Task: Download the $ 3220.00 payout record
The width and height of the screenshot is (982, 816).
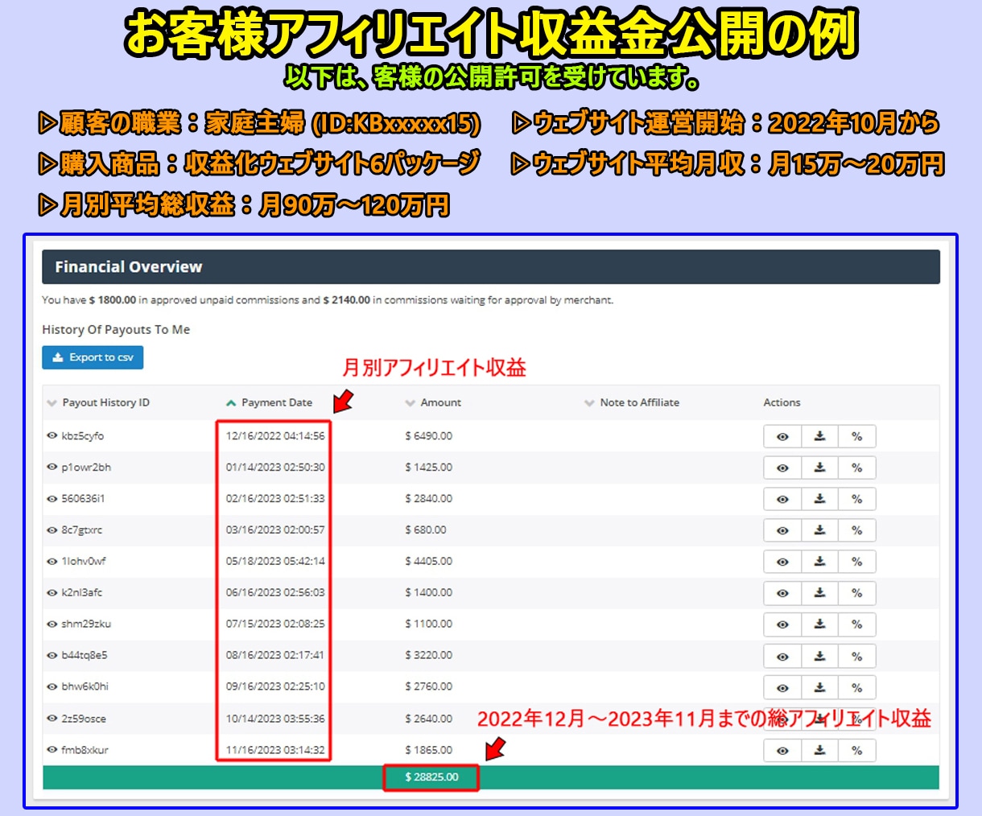Action: (x=819, y=656)
